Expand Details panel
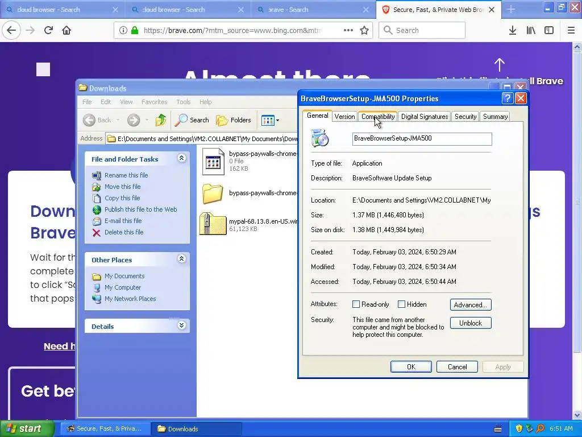Viewport: 582px width, 437px height. (181, 325)
